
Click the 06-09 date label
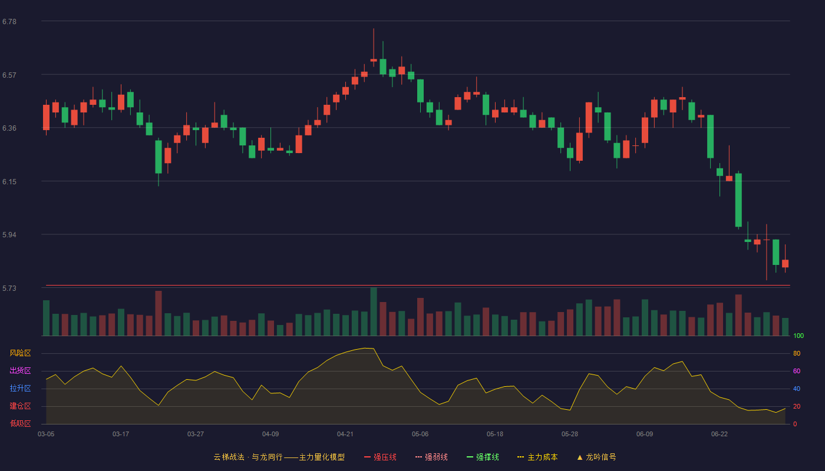(x=645, y=434)
